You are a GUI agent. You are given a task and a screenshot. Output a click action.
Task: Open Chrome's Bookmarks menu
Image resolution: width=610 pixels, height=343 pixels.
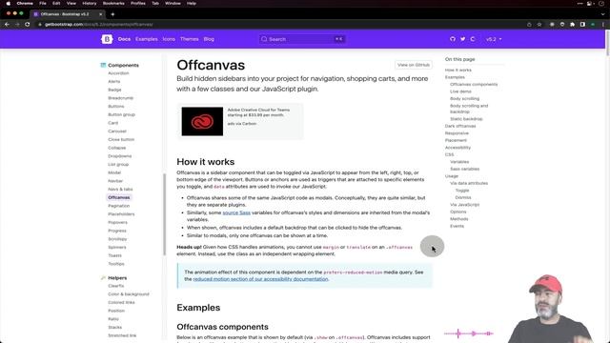click(x=113, y=3)
